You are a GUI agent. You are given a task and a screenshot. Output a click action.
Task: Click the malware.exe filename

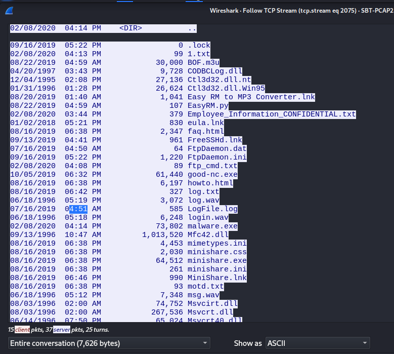click(x=212, y=226)
